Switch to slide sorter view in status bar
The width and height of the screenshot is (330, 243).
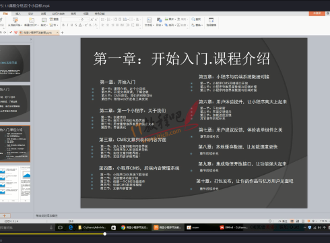click(298, 221)
